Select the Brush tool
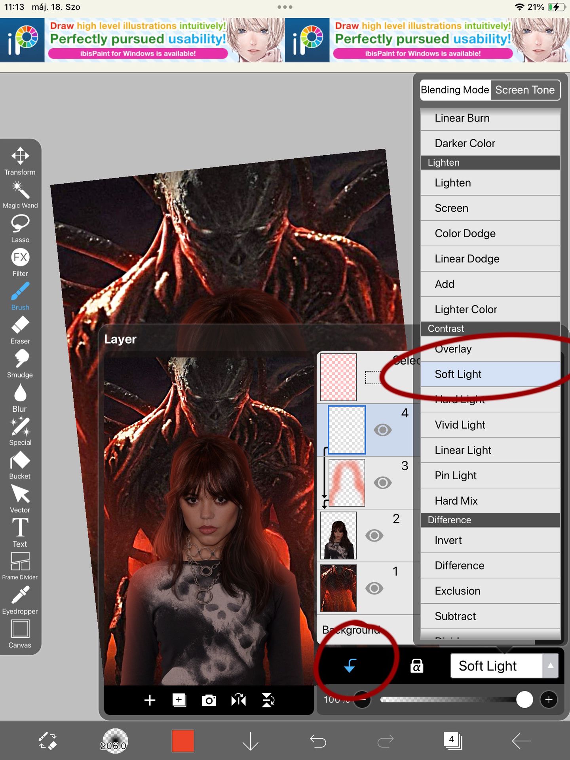Viewport: 570px width, 760px height. (20, 296)
